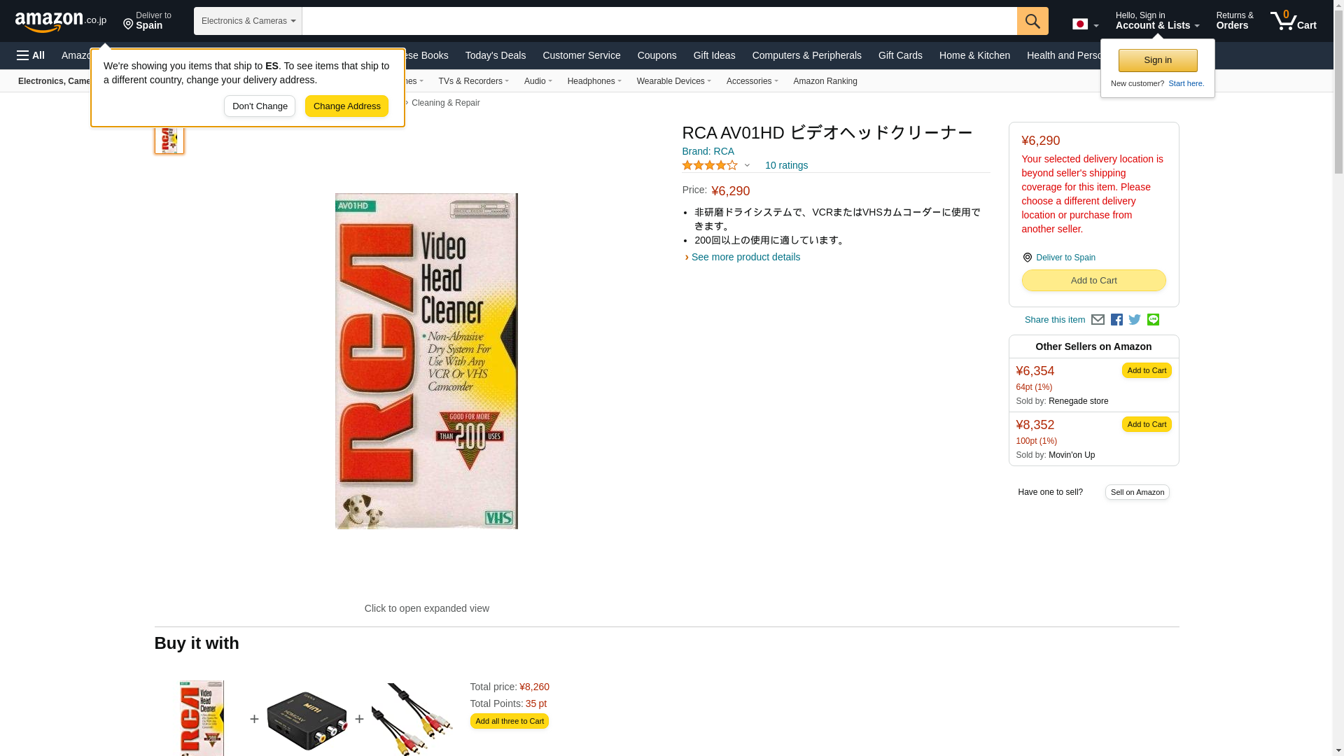The width and height of the screenshot is (1344, 756).
Task: Click the yellow Sign in button
Action: [1158, 61]
